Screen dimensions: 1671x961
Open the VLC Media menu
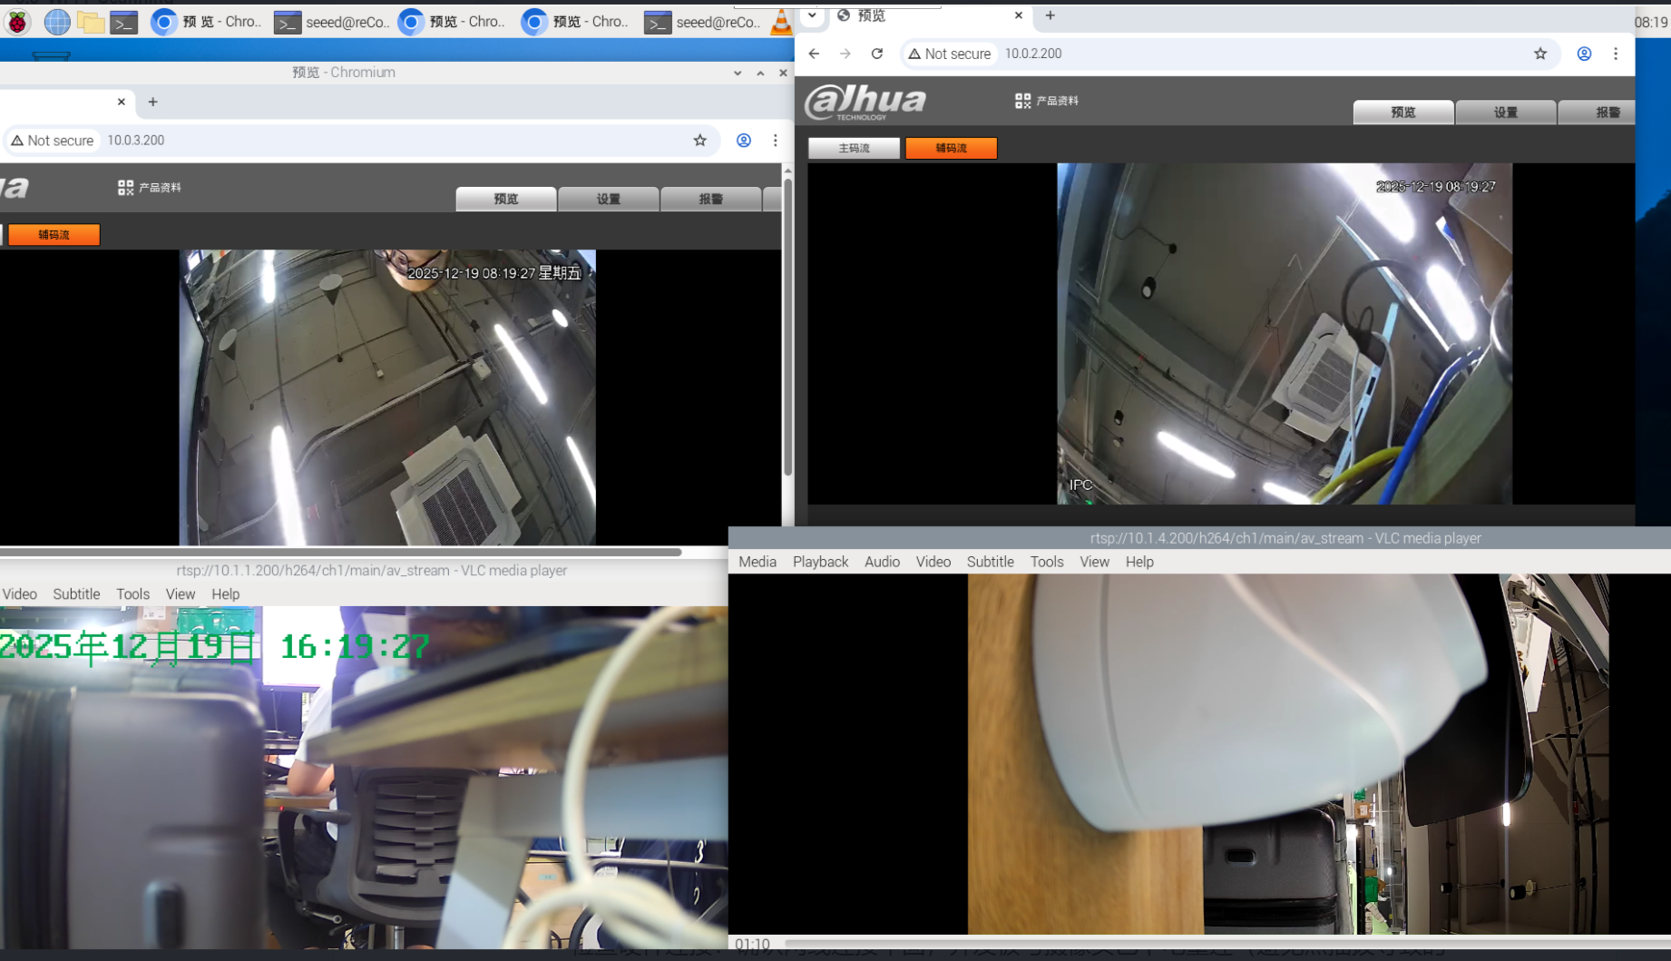point(757,562)
